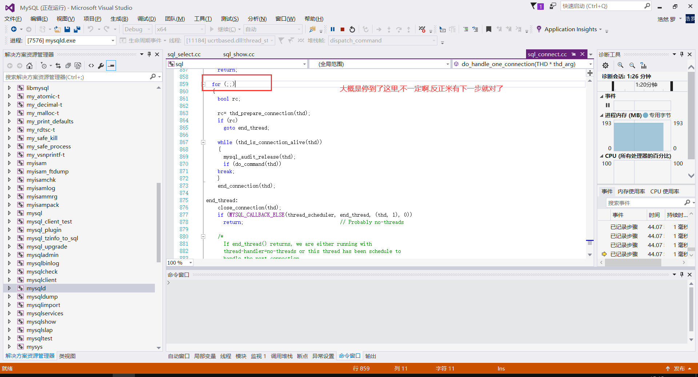Pin the Command Window panel
The width and height of the screenshot is (698, 377).
pyautogui.click(x=682, y=275)
